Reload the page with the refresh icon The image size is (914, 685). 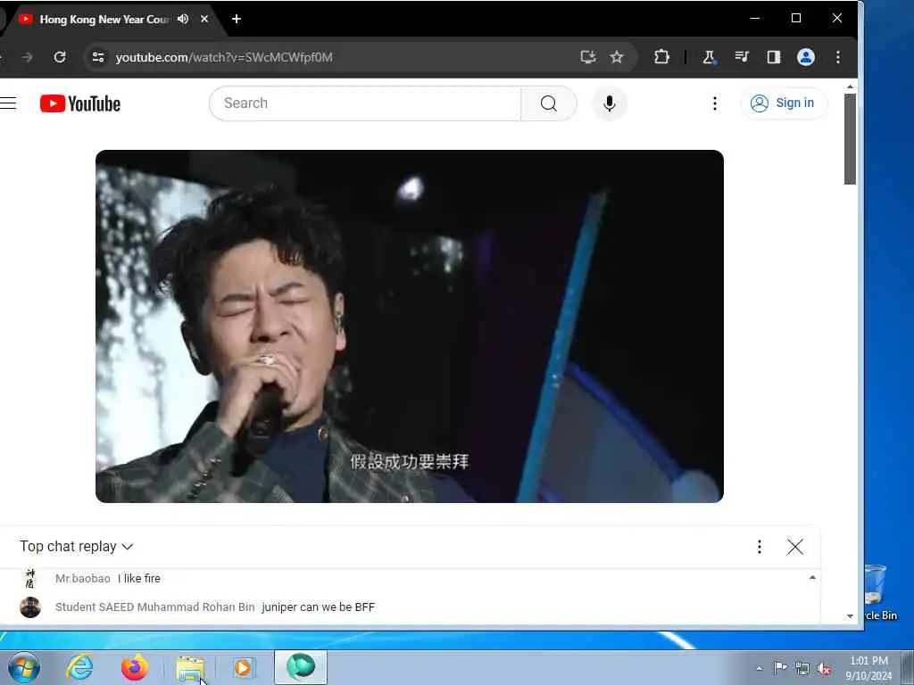tap(60, 57)
